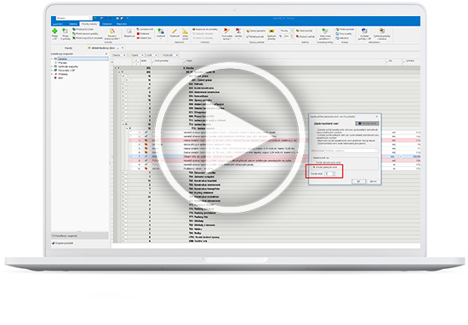The image size is (468, 325).
Task: Click the blue button in the dialog header
Action: (367, 123)
